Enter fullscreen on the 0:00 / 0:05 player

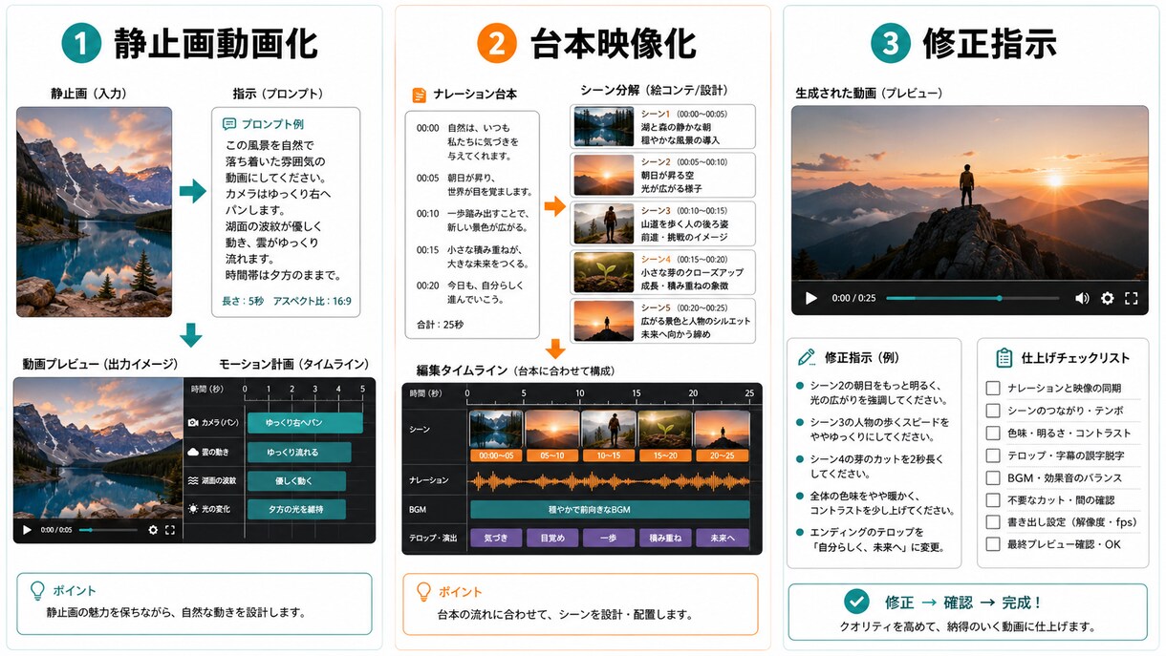click(170, 529)
